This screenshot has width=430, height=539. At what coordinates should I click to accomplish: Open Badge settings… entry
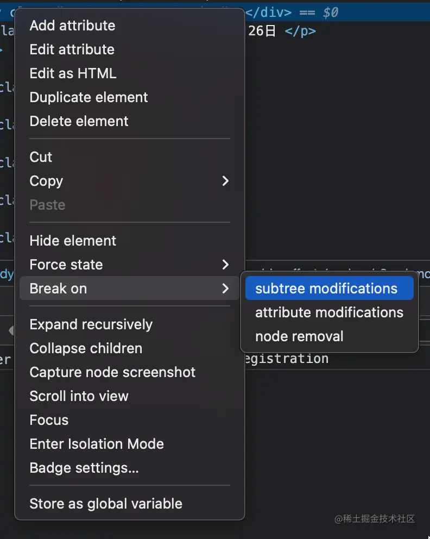click(84, 468)
